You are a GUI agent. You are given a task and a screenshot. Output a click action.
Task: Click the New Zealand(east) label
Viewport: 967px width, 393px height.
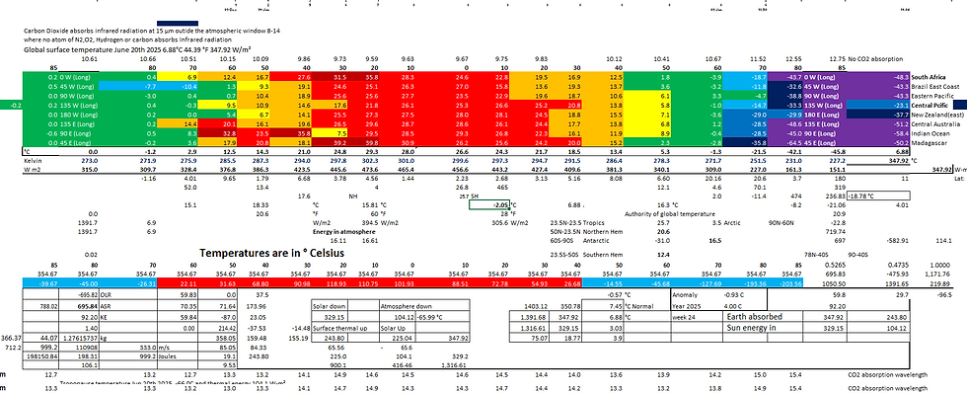pos(936,115)
